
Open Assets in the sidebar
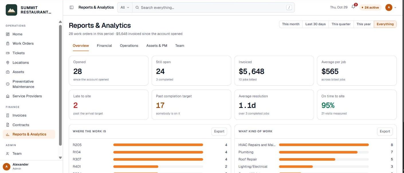[x=29, y=72]
